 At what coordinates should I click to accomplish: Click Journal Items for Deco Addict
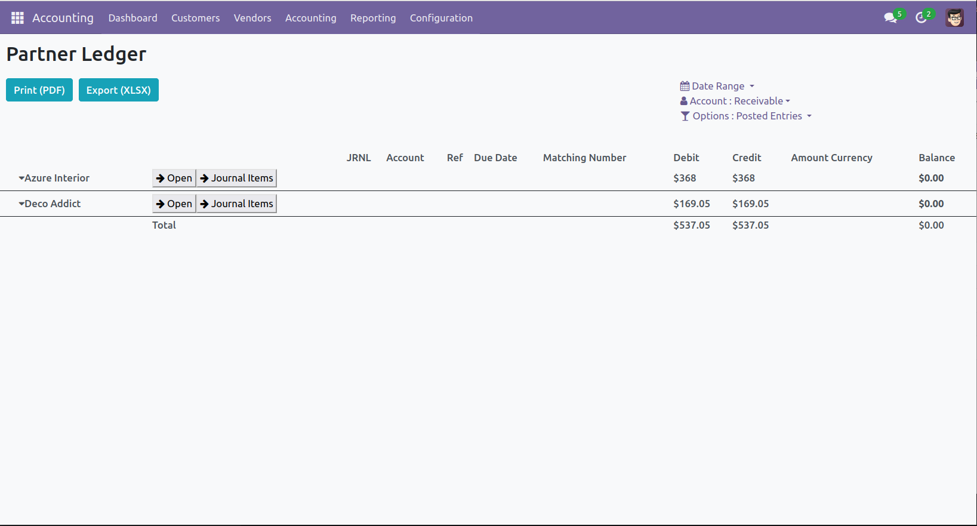point(237,204)
